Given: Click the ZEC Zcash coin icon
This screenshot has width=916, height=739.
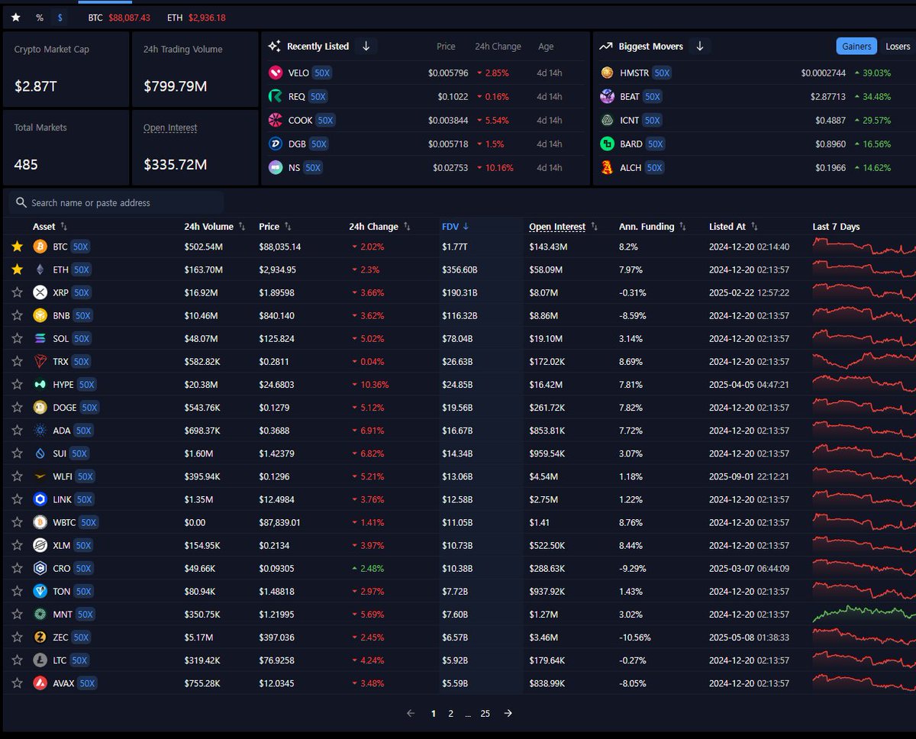Looking at the screenshot, I should [40, 637].
